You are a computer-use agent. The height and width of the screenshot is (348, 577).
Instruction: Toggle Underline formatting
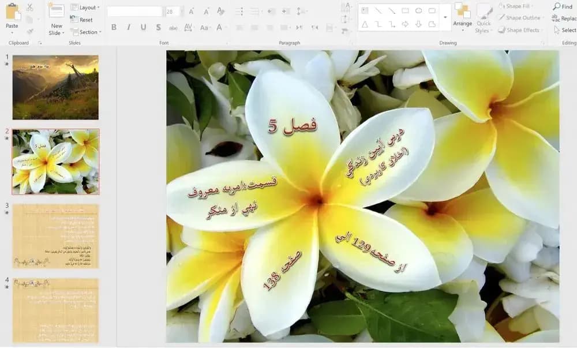[143, 27]
